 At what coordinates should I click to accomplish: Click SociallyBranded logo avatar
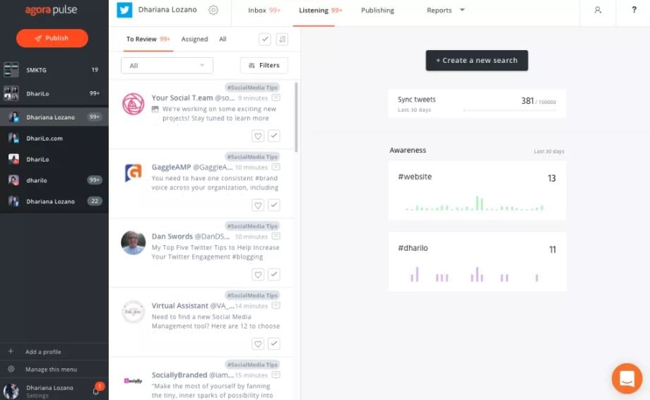coord(133,380)
